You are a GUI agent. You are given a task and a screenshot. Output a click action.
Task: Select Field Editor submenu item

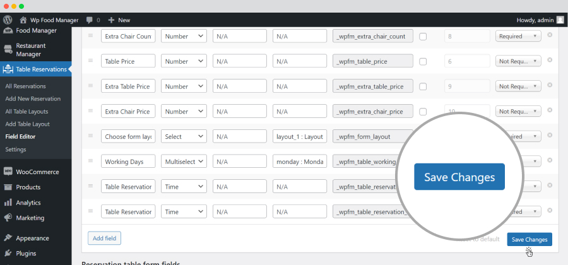point(20,136)
